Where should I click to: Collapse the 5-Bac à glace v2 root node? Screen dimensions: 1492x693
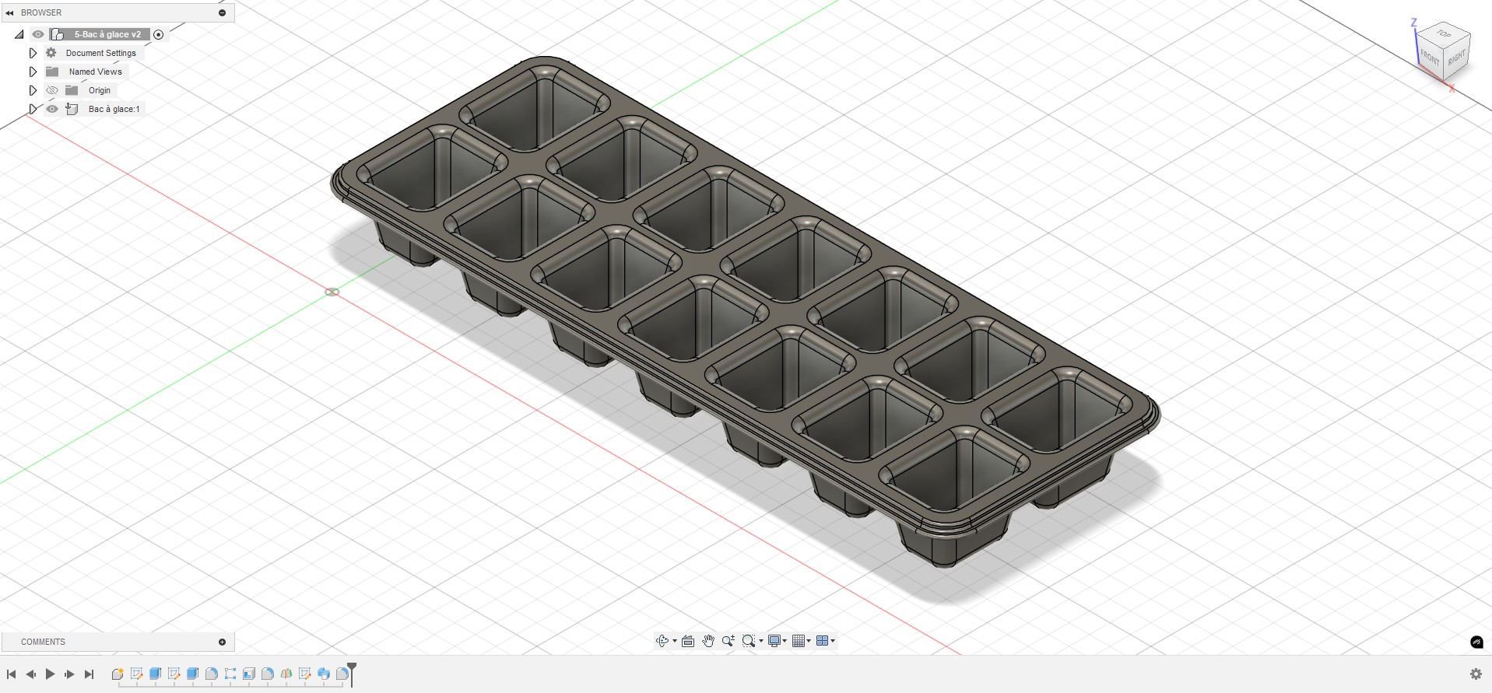click(19, 34)
